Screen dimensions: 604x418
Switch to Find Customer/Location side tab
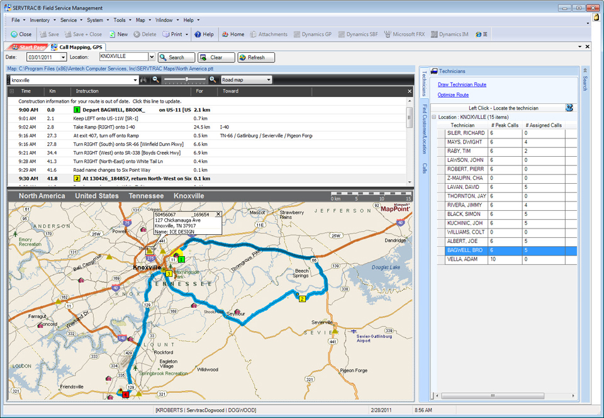425,128
